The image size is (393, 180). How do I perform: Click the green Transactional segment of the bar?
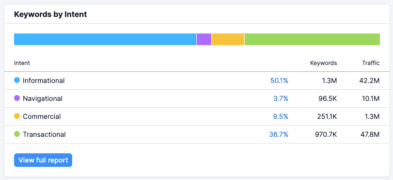(312, 39)
